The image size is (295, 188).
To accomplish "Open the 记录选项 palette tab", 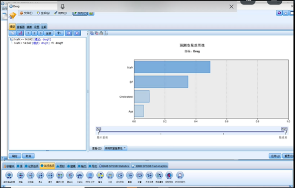I will pyautogui.click(x=31, y=166).
